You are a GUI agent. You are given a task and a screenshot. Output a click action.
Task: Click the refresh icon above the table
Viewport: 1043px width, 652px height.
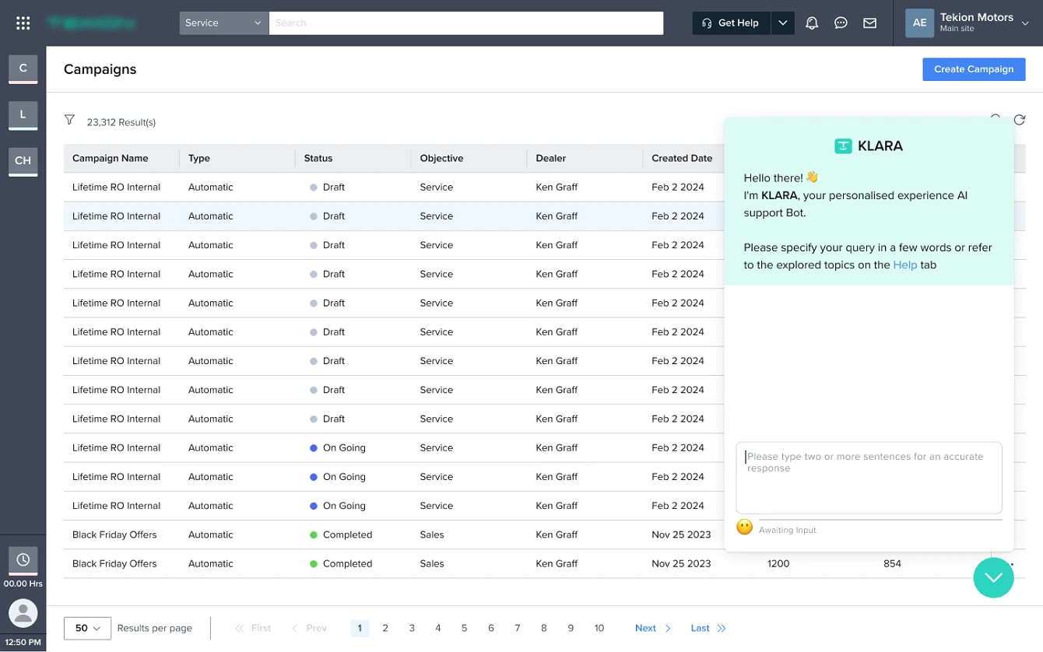(1019, 120)
